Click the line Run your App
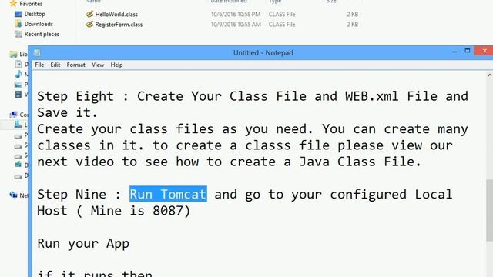 tap(83, 244)
